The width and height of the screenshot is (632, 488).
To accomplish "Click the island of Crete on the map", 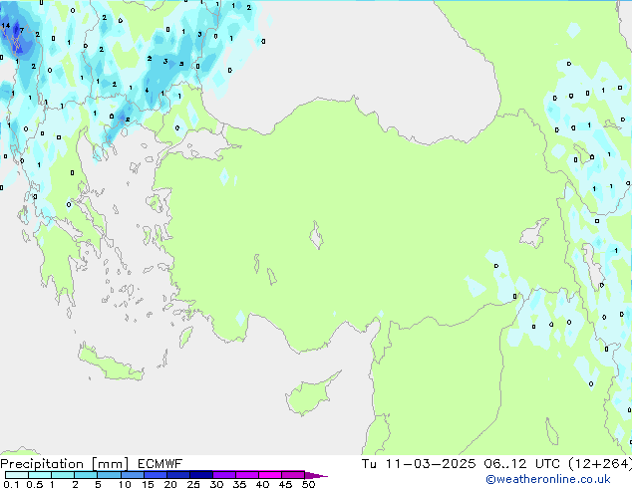I will point(109,364).
